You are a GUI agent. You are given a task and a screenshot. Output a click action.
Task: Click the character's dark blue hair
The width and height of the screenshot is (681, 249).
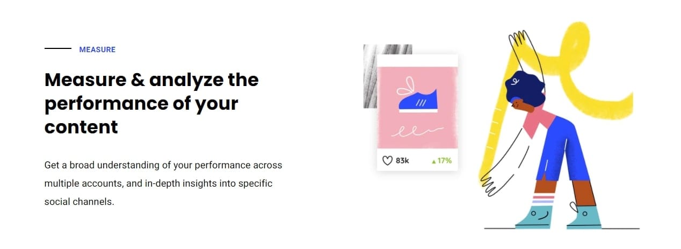(x=524, y=88)
